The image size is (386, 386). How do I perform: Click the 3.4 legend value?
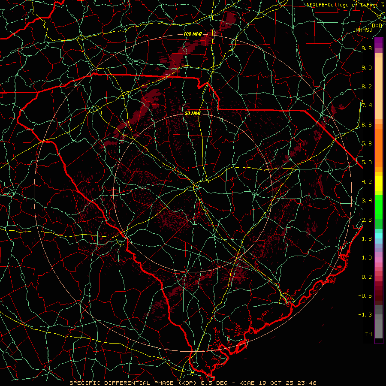(x=367, y=200)
